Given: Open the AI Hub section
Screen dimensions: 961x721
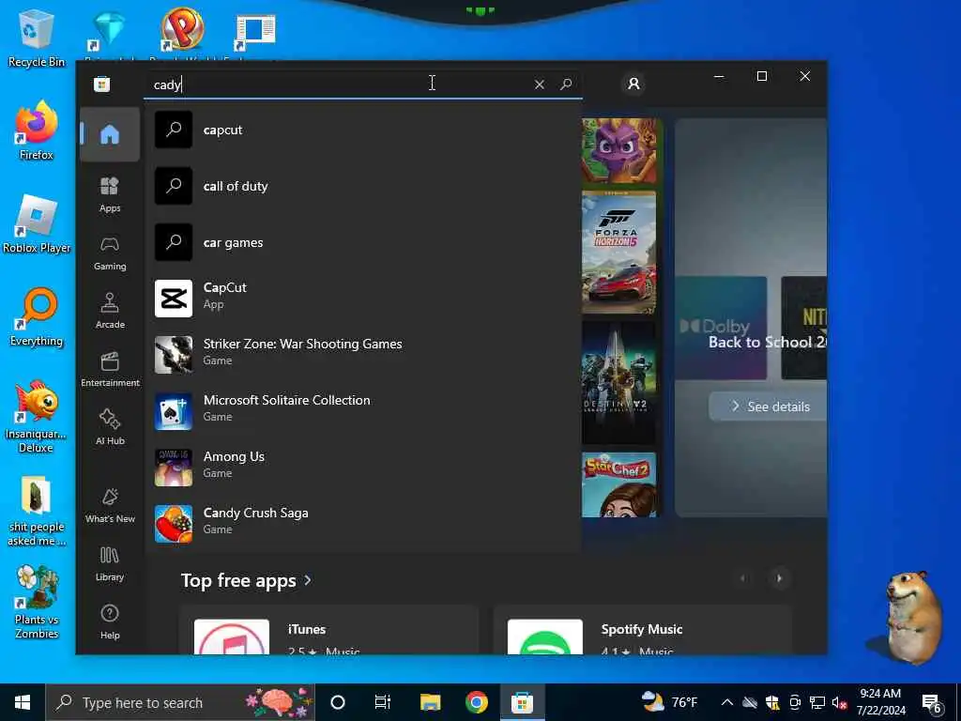Looking at the screenshot, I should [x=110, y=427].
